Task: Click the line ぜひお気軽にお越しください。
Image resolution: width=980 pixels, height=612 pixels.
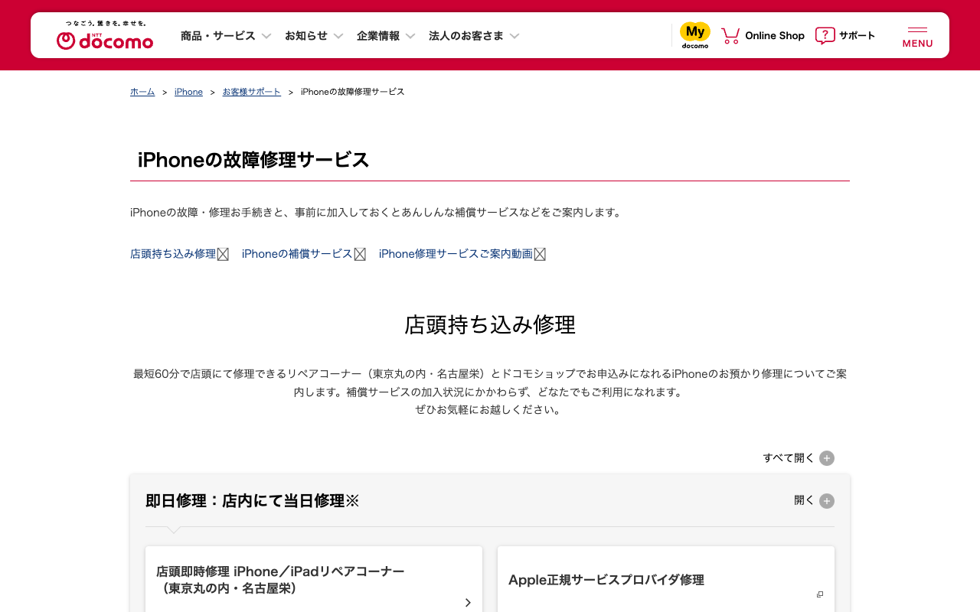Action: click(490, 409)
